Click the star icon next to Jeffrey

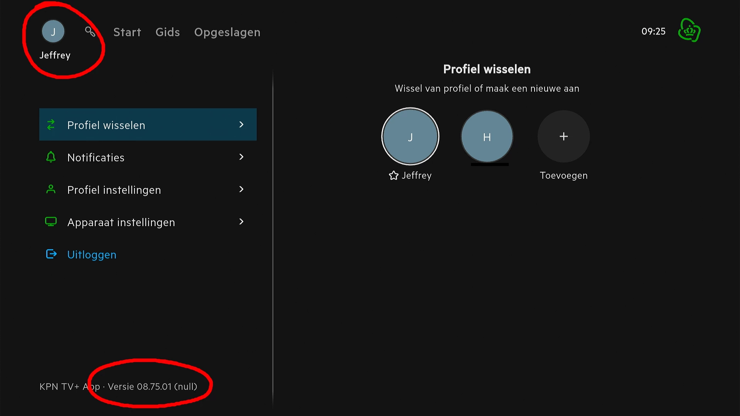coord(394,176)
